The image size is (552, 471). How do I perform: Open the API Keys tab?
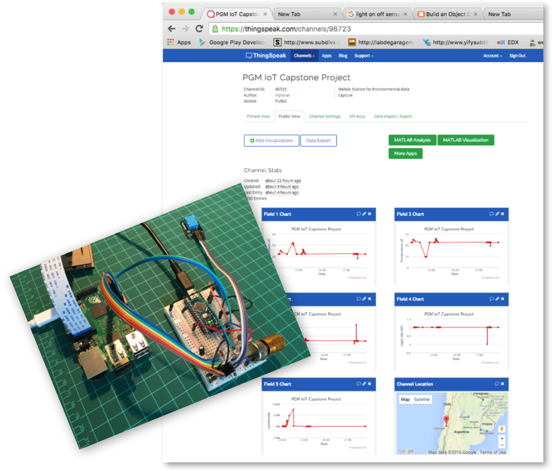(x=357, y=116)
